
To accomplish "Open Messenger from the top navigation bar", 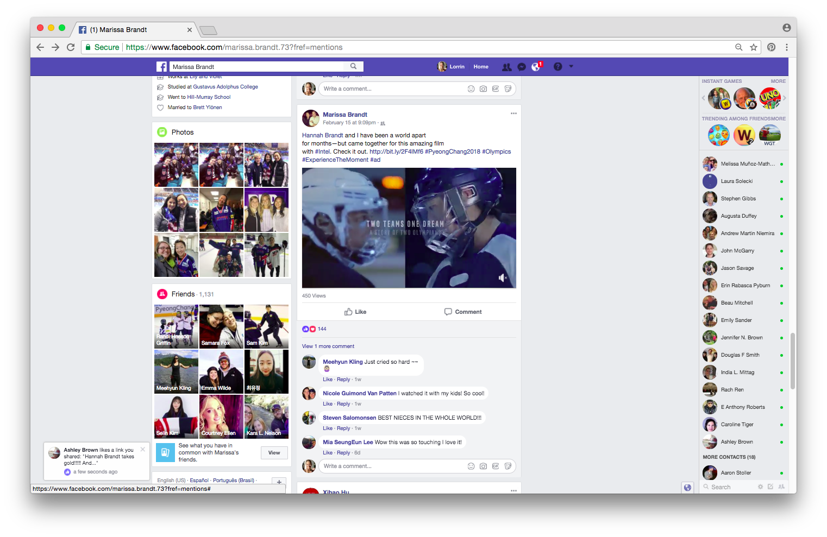I will (x=522, y=66).
